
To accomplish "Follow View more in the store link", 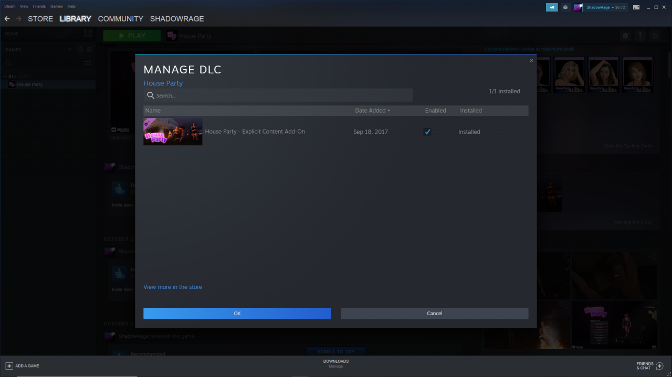I will 173,287.
